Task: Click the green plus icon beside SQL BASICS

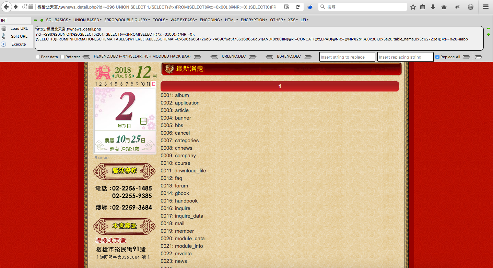Action: 42,20
